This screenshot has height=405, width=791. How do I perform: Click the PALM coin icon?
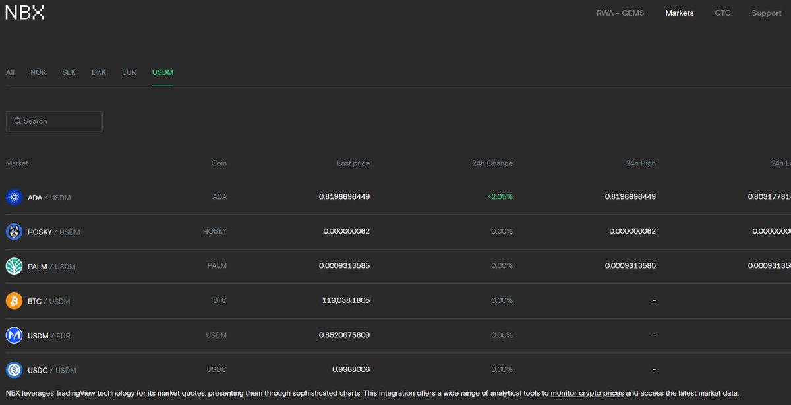(14, 266)
